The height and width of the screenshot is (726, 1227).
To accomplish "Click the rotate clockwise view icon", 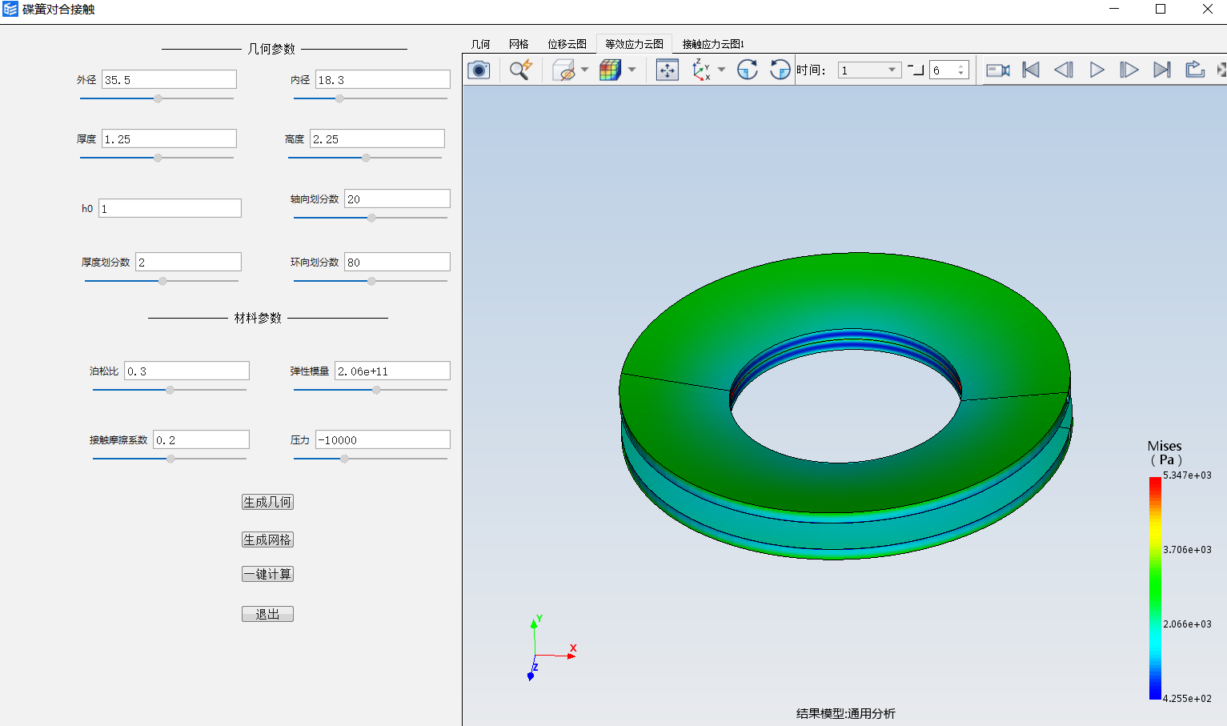I will click(747, 70).
